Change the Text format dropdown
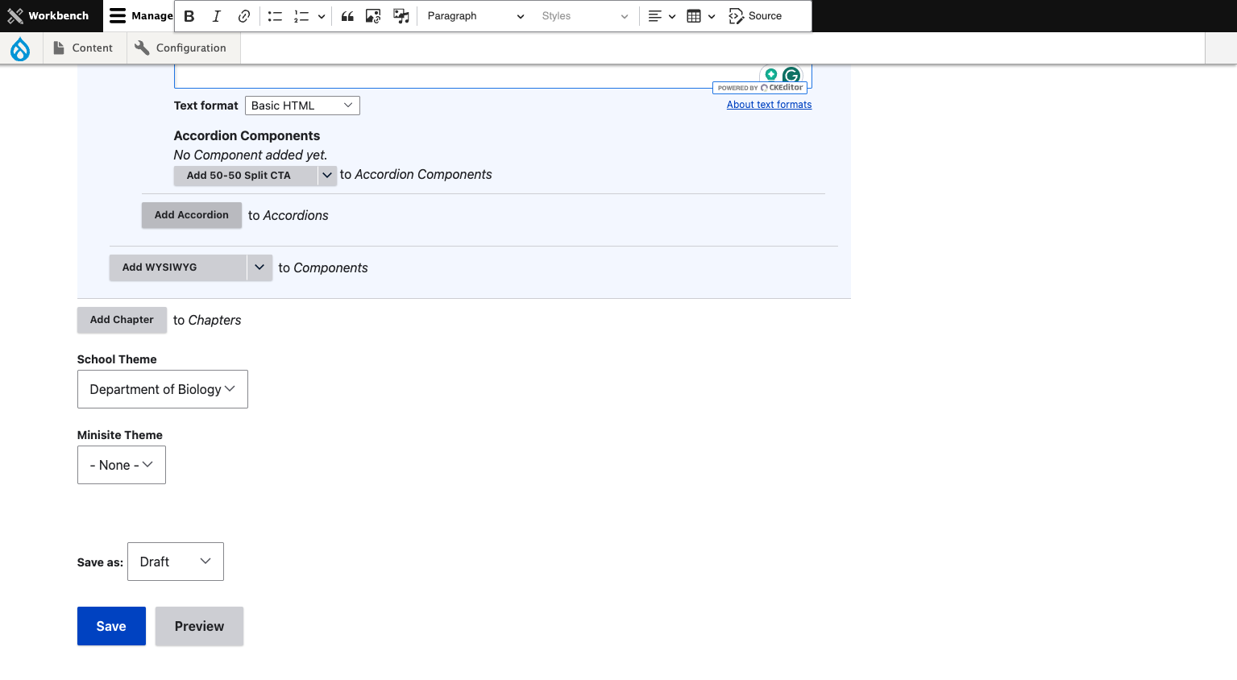 [x=302, y=106]
